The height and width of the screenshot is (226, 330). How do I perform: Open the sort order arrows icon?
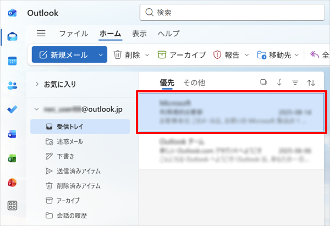(311, 82)
